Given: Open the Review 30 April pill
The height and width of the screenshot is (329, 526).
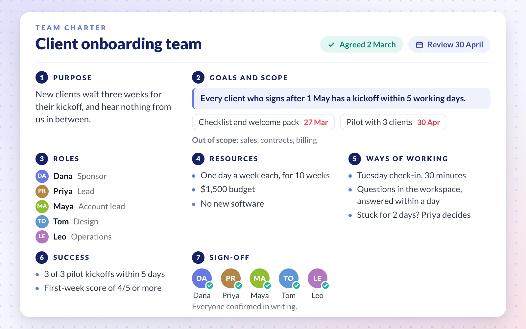Looking at the screenshot, I should 449,45.
